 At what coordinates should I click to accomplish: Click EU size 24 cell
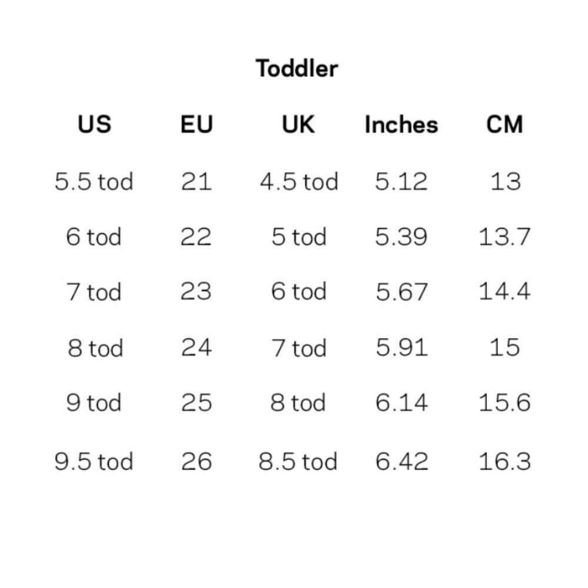pyautogui.click(x=196, y=348)
